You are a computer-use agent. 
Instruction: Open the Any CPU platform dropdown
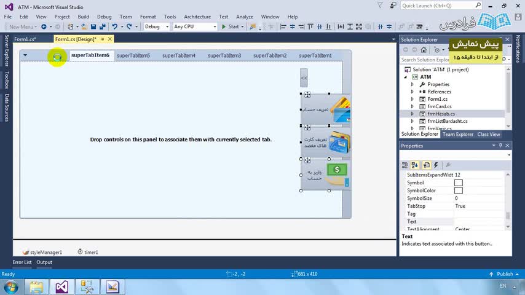click(215, 26)
